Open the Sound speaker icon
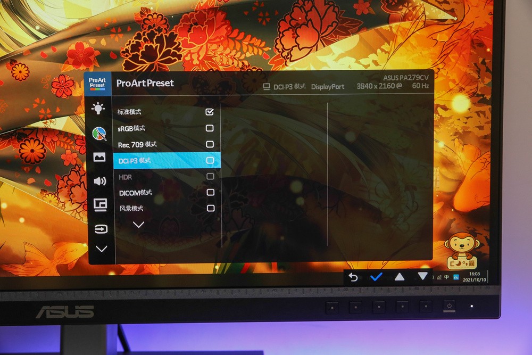Viewport: 532px width, 355px height. point(100,181)
